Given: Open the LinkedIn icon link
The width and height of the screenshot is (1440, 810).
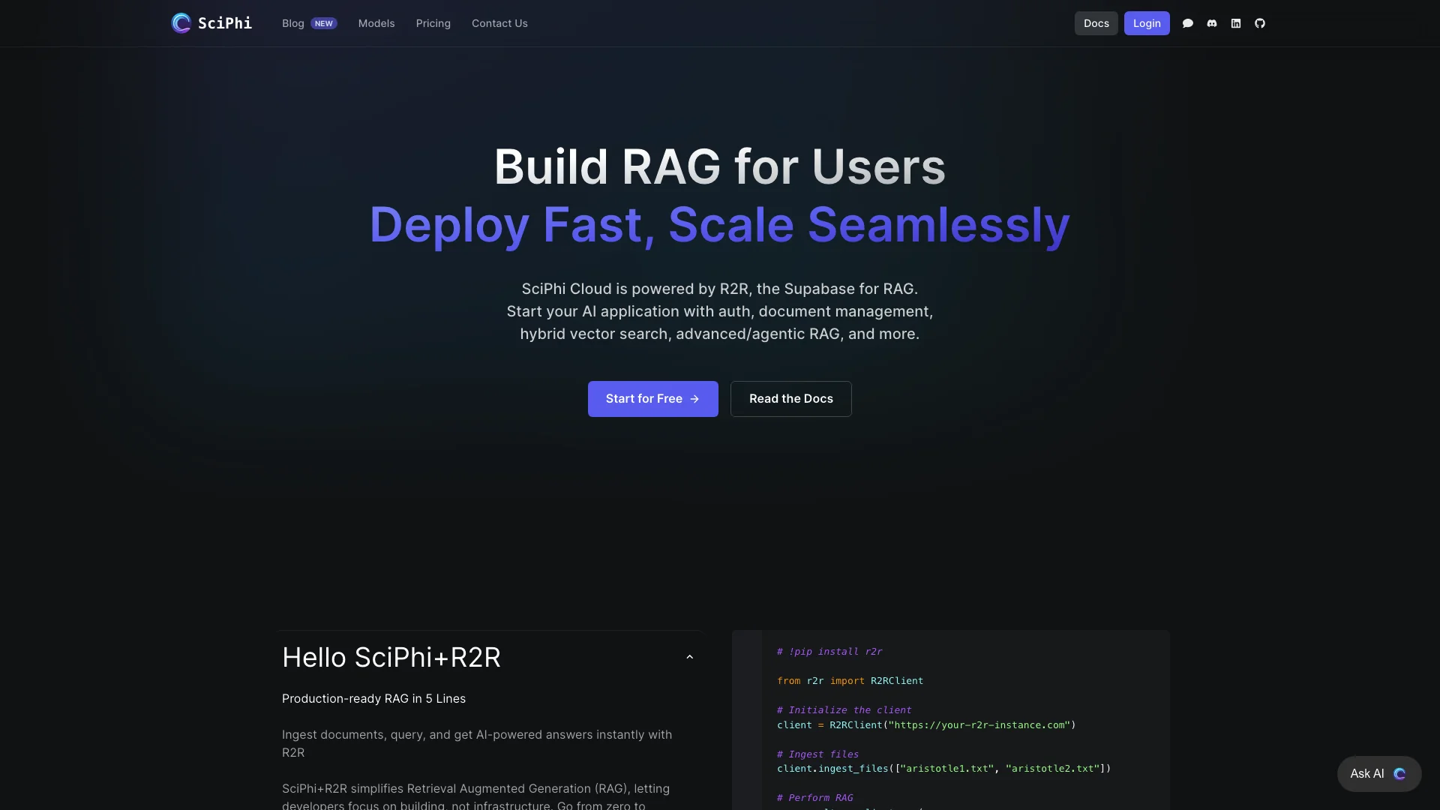Looking at the screenshot, I should [1236, 23].
